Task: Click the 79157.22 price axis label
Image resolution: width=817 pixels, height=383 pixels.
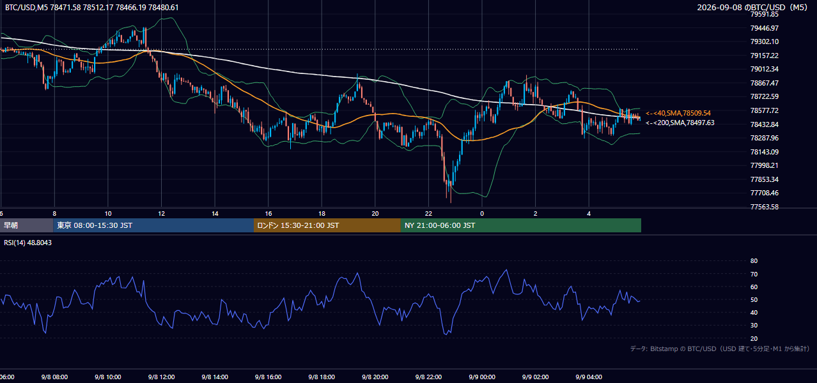Action: pos(764,56)
